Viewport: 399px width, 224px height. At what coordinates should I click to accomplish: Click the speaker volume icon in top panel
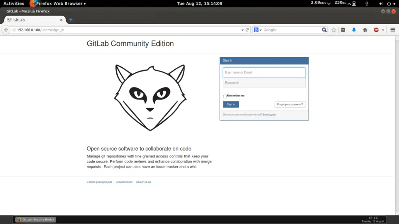coord(381,3)
